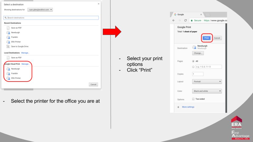Click the Franklin printer icon under Google Cloud Print
Screen dimensions: 253x142
[x=8, y=74]
